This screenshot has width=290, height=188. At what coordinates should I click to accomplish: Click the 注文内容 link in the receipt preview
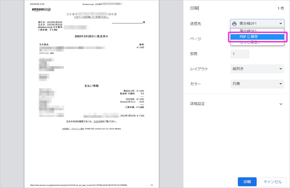98,122
